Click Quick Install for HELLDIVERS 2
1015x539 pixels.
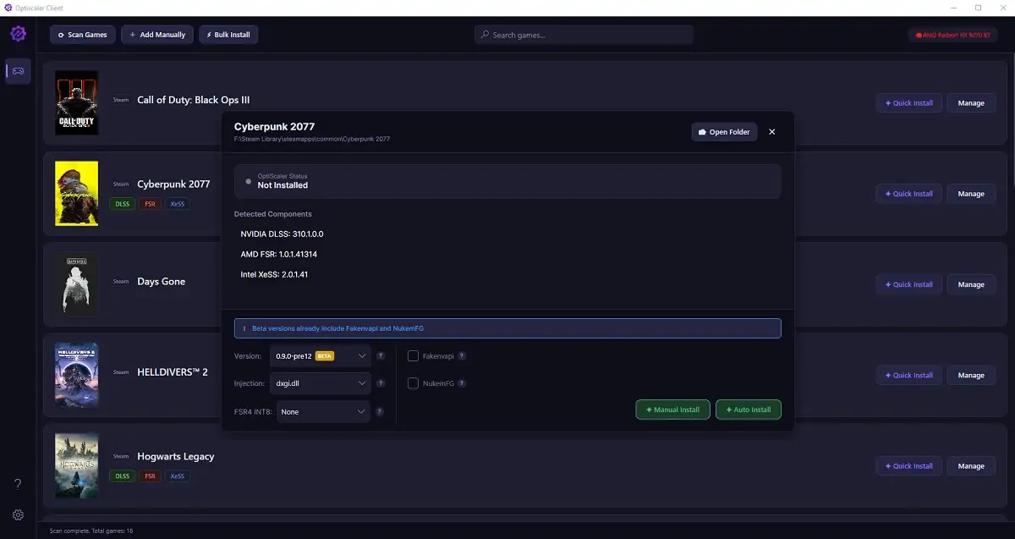point(908,375)
